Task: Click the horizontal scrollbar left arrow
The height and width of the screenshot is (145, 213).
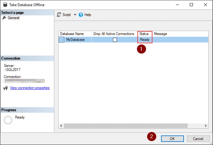Action: (61, 126)
